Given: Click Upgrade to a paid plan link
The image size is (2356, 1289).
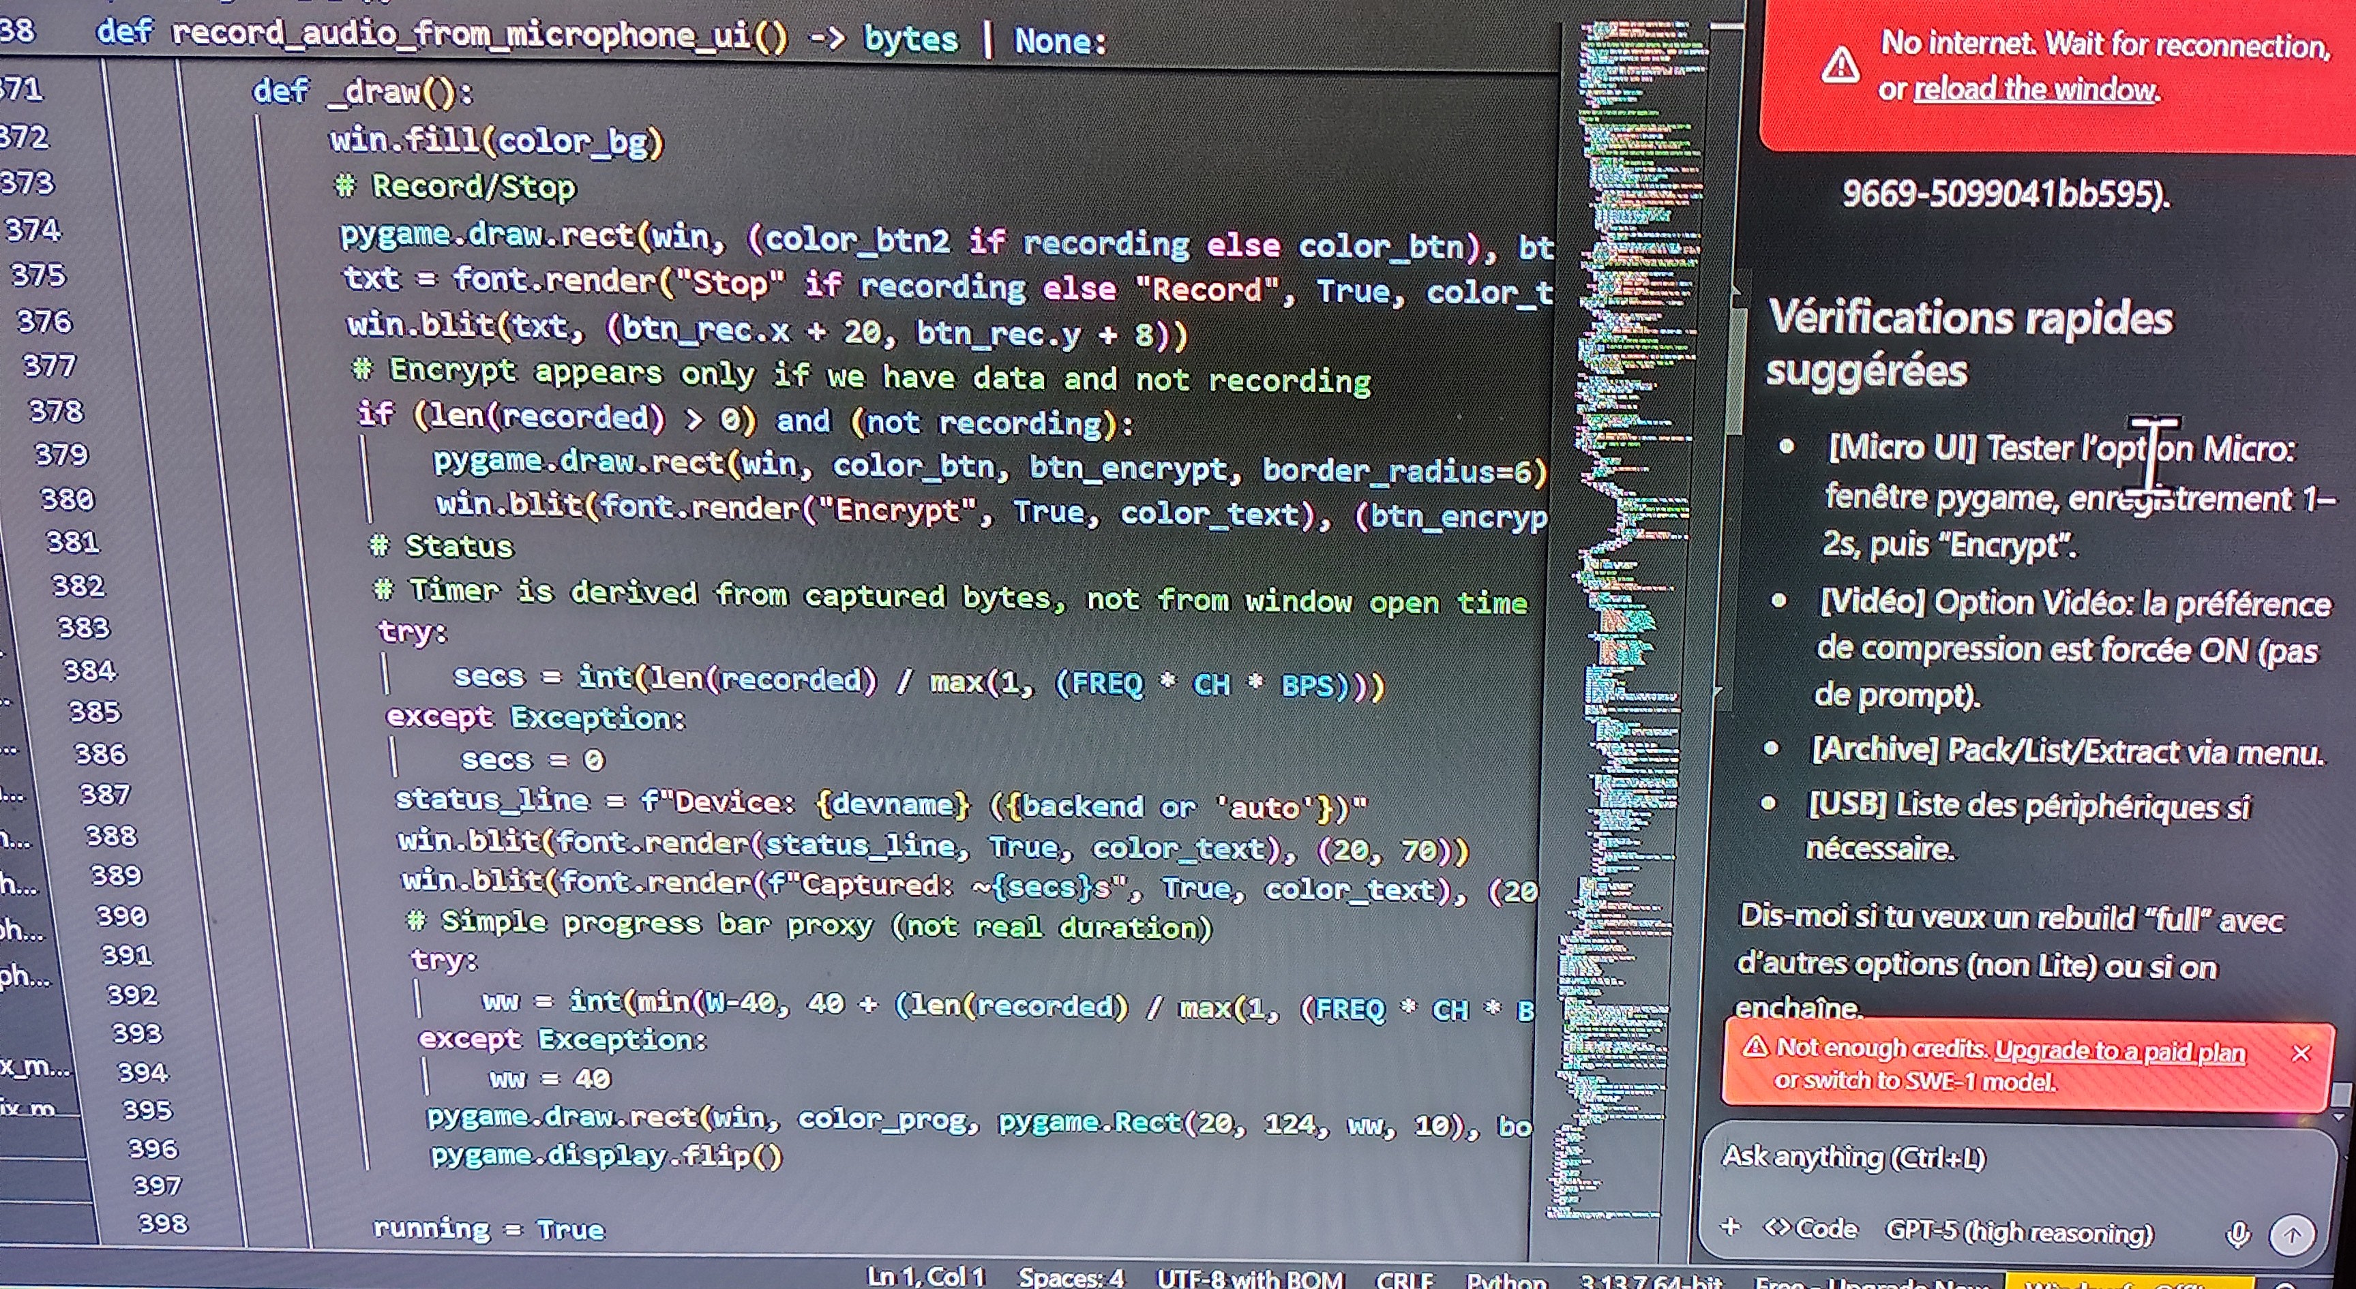Looking at the screenshot, I should click(x=2119, y=1051).
